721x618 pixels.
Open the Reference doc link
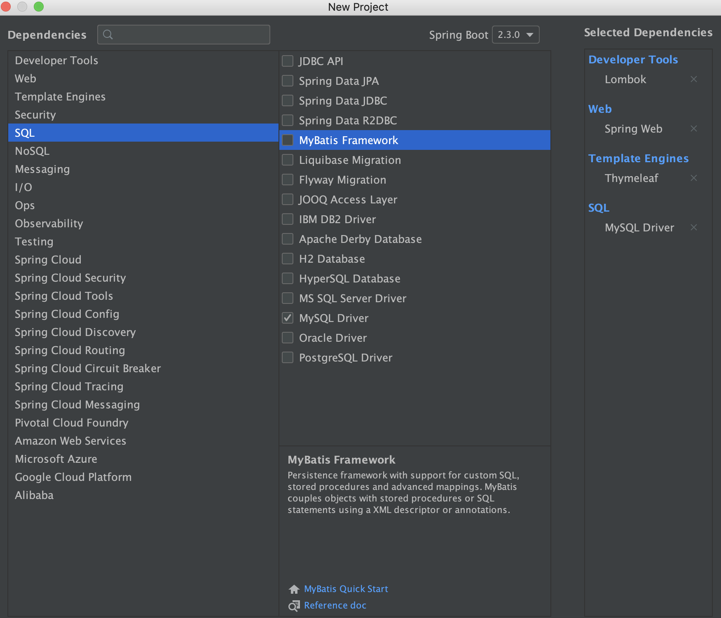click(x=335, y=605)
